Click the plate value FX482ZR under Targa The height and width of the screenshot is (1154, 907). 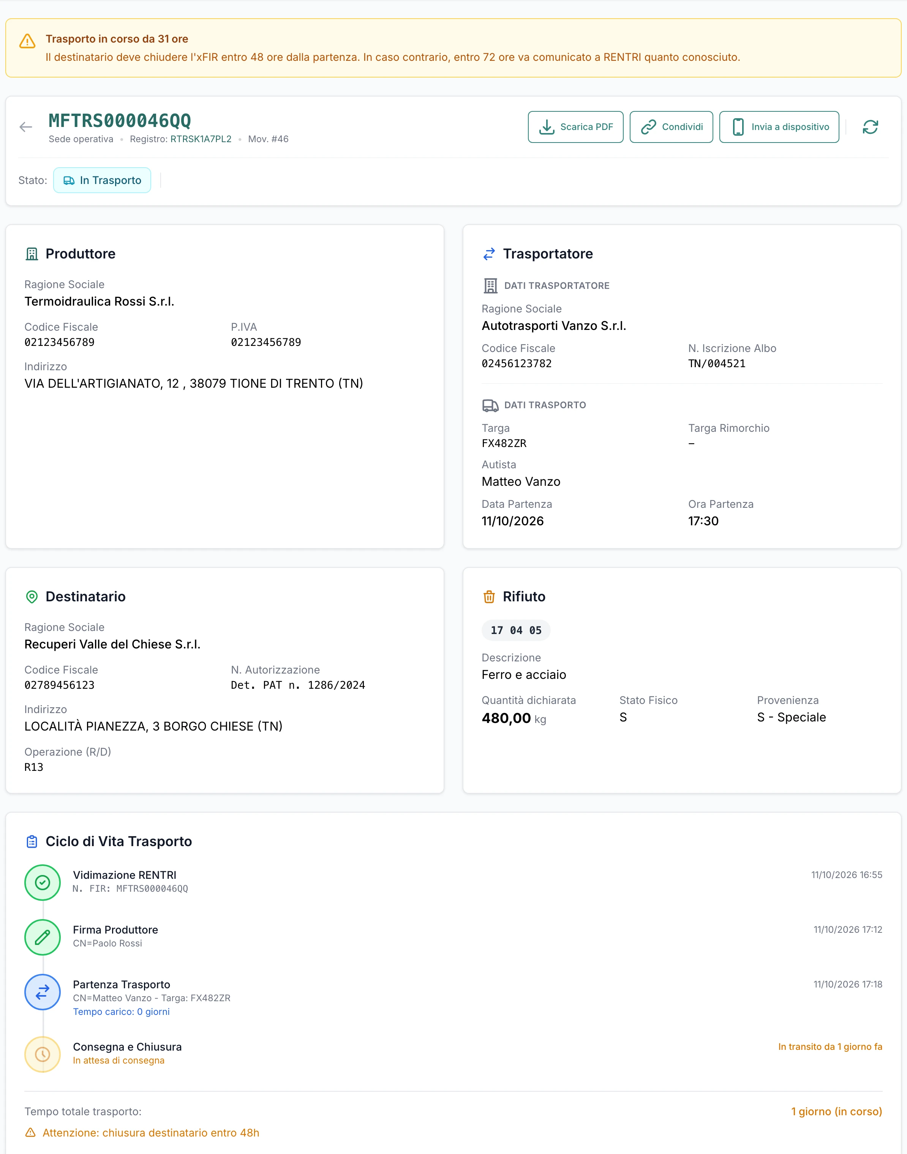pyautogui.click(x=504, y=443)
